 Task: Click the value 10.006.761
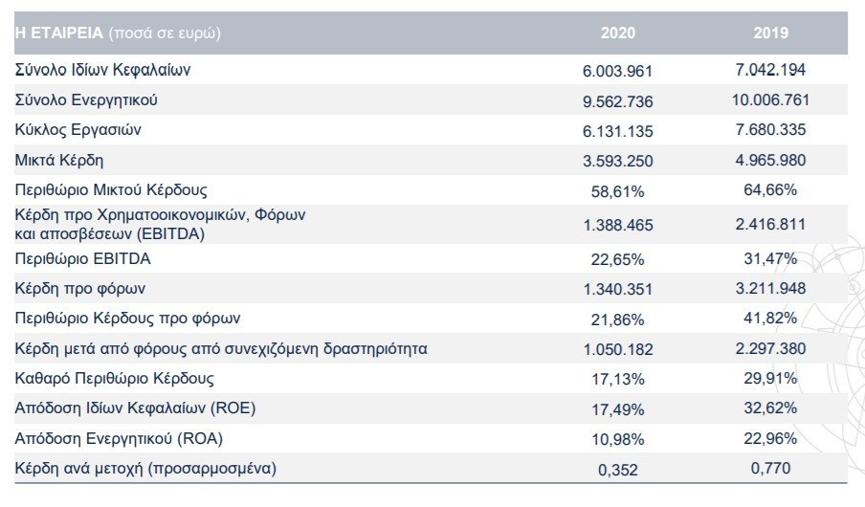point(770,99)
